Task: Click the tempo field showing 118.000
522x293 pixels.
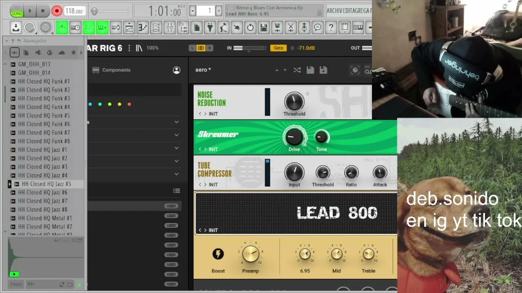Action: pos(75,11)
